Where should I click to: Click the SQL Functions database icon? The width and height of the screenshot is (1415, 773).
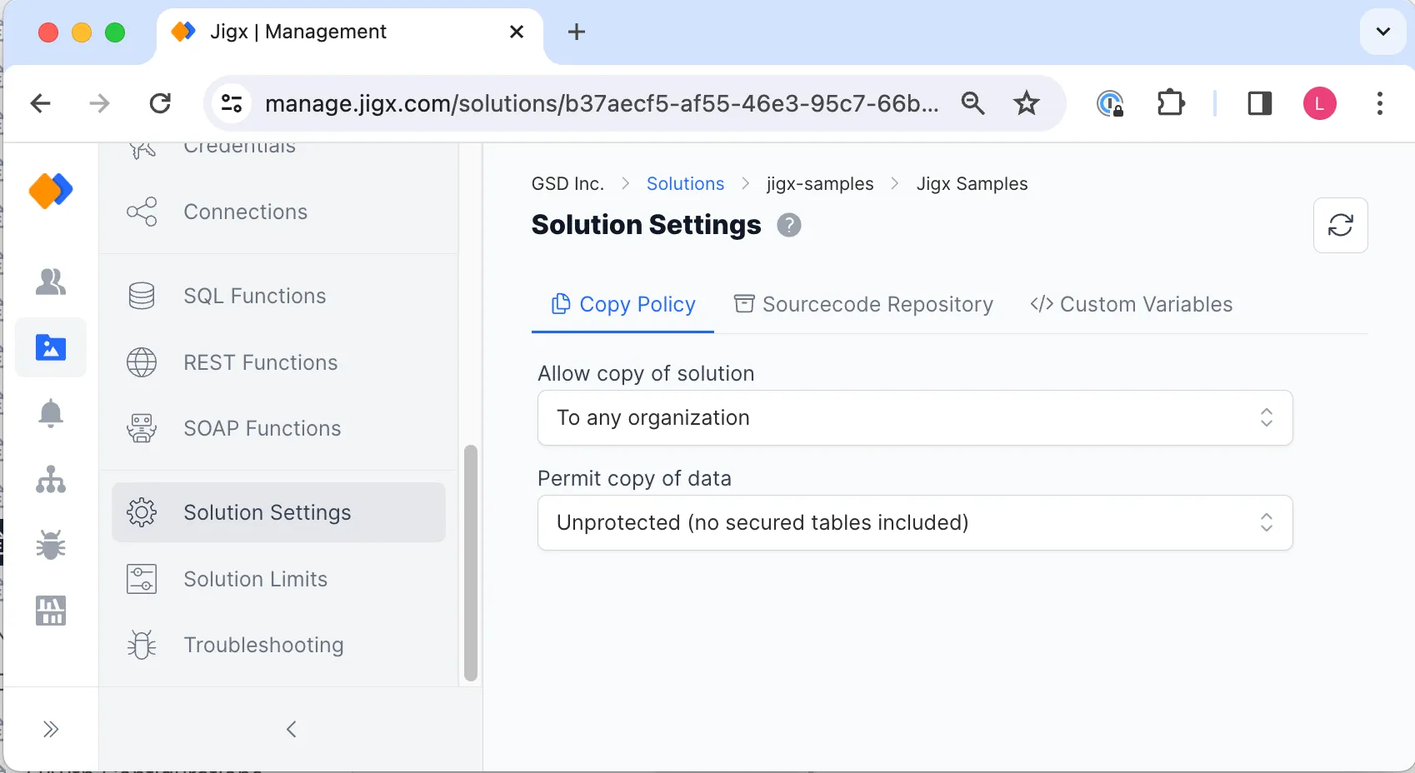click(x=142, y=296)
